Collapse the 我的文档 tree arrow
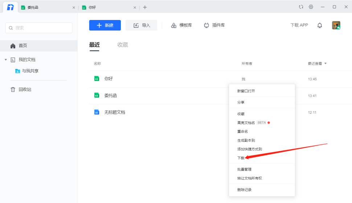This screenshot has height=203, width=352. (6, 60)
